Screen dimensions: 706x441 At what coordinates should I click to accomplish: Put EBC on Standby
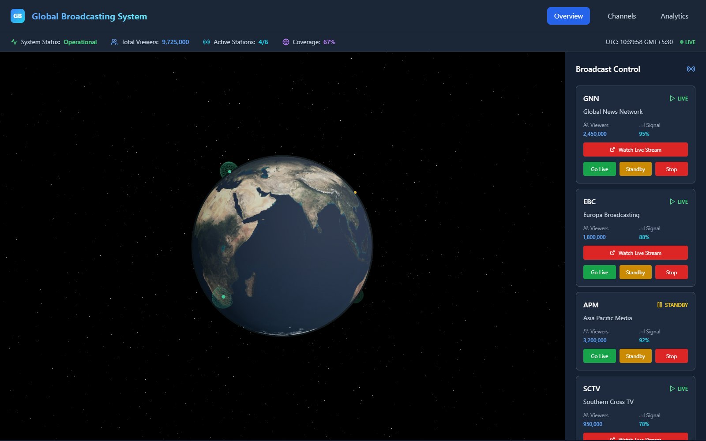pos(635,272)
